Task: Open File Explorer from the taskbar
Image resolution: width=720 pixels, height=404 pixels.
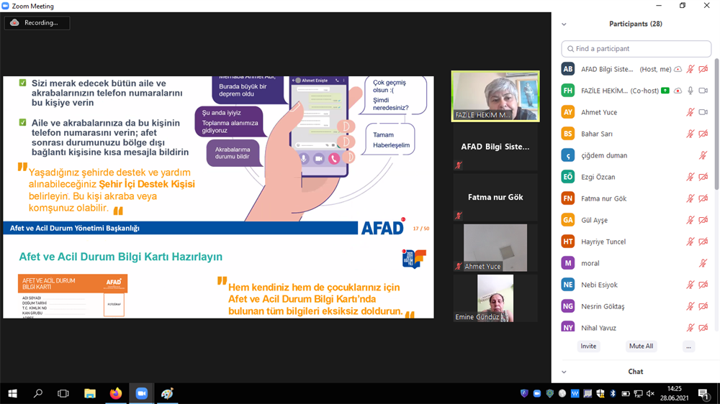Action: pyautogui.click(x=89, y=393)
